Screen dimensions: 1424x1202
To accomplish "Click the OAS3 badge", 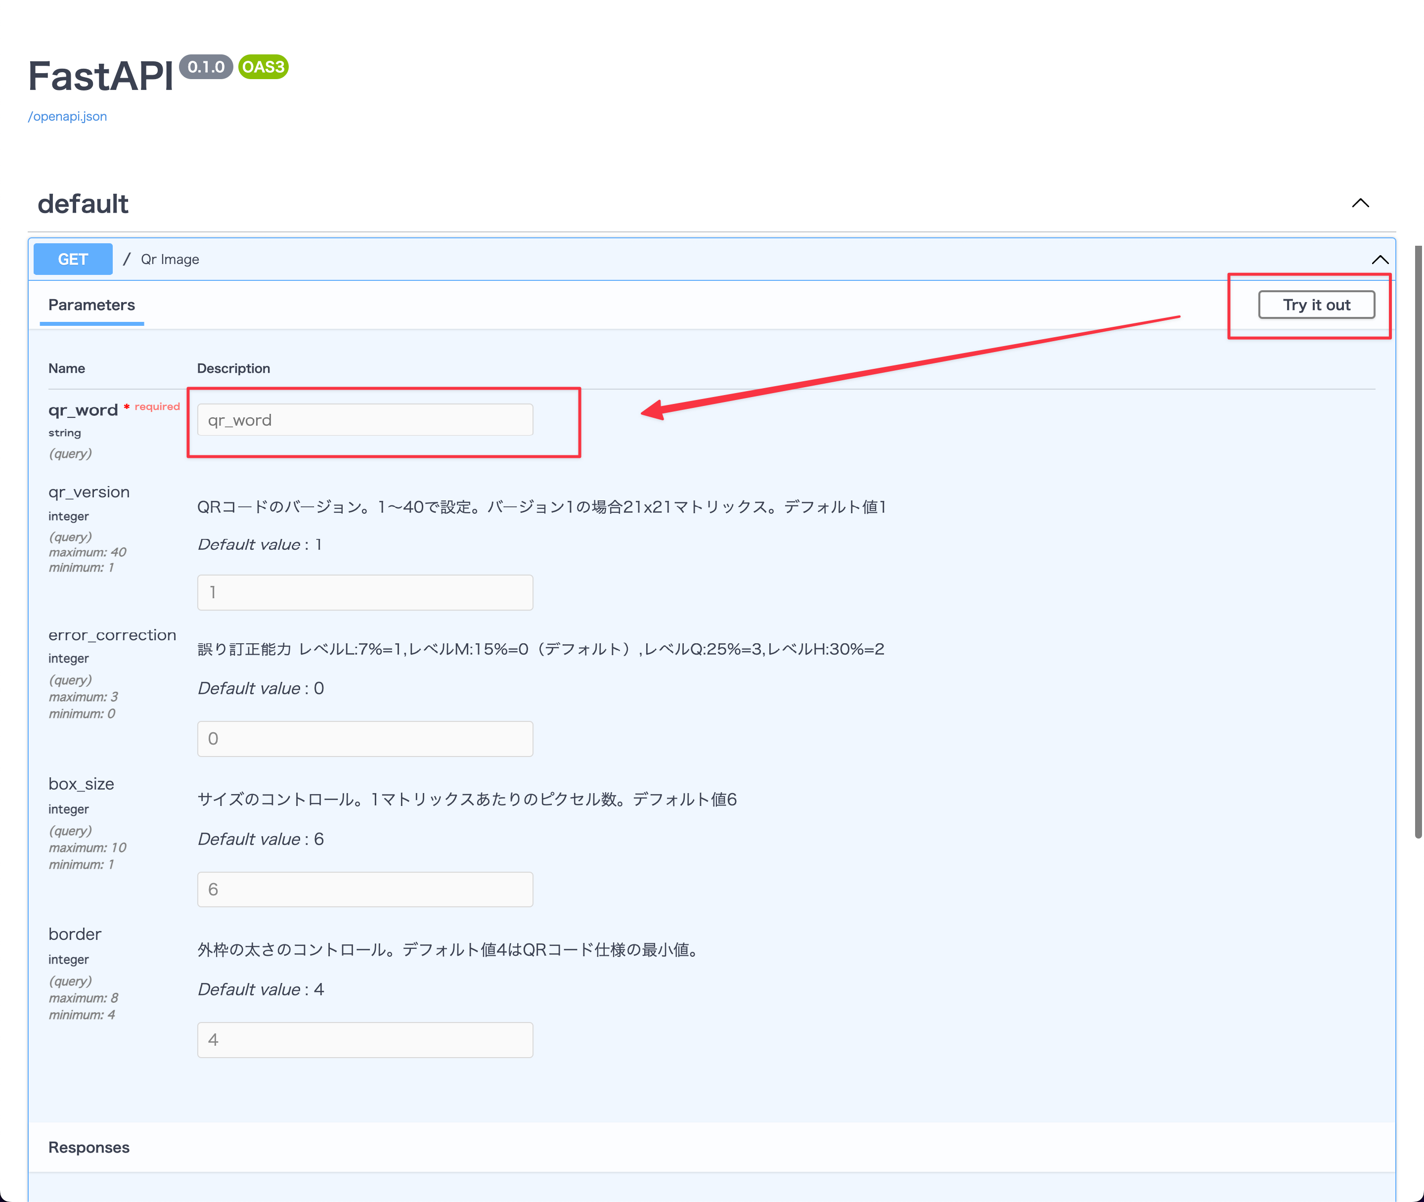I will (263, 67).
